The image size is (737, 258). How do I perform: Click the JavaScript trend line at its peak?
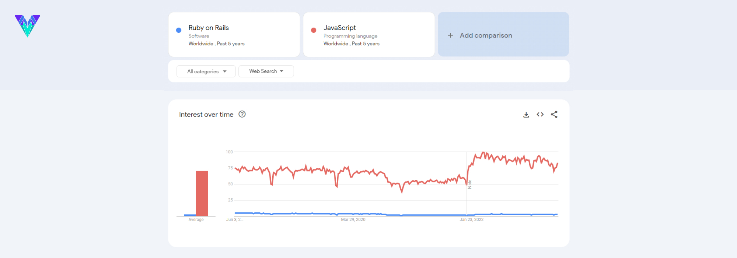483,152
